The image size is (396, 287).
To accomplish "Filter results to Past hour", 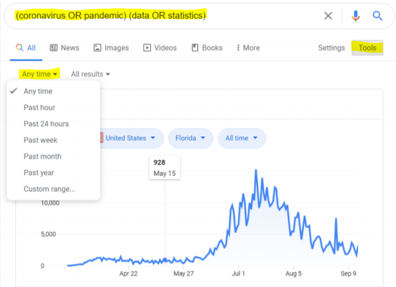I will pos(39,107).
